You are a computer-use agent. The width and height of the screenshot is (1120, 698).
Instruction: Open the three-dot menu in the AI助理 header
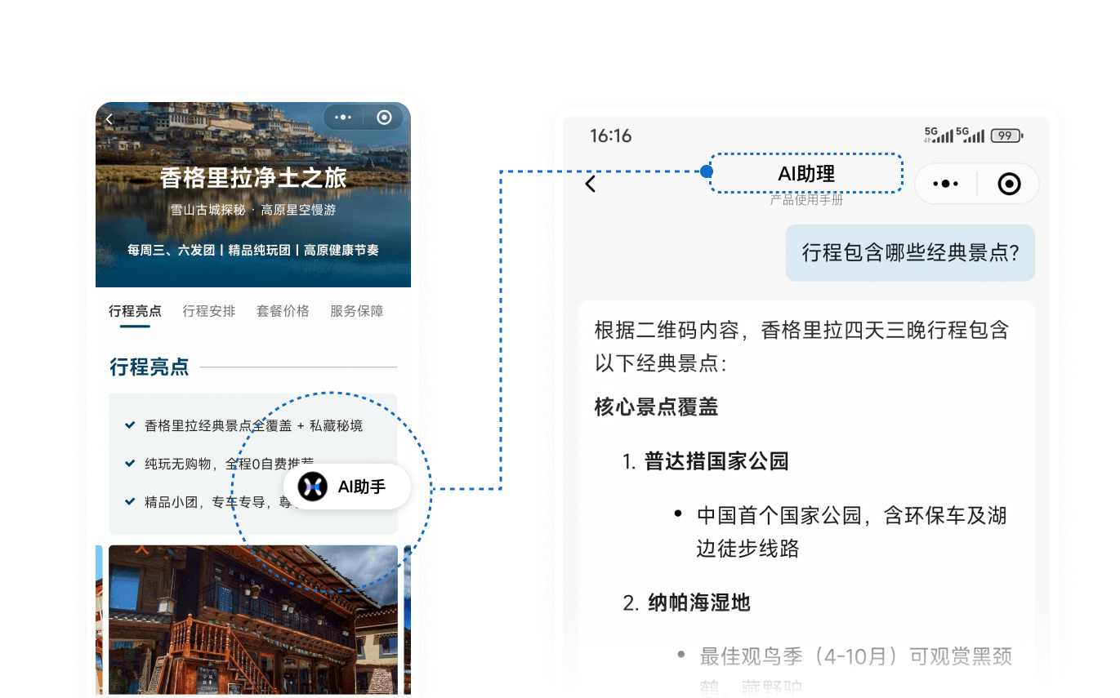pyautogui.click(x=945, y=185)
